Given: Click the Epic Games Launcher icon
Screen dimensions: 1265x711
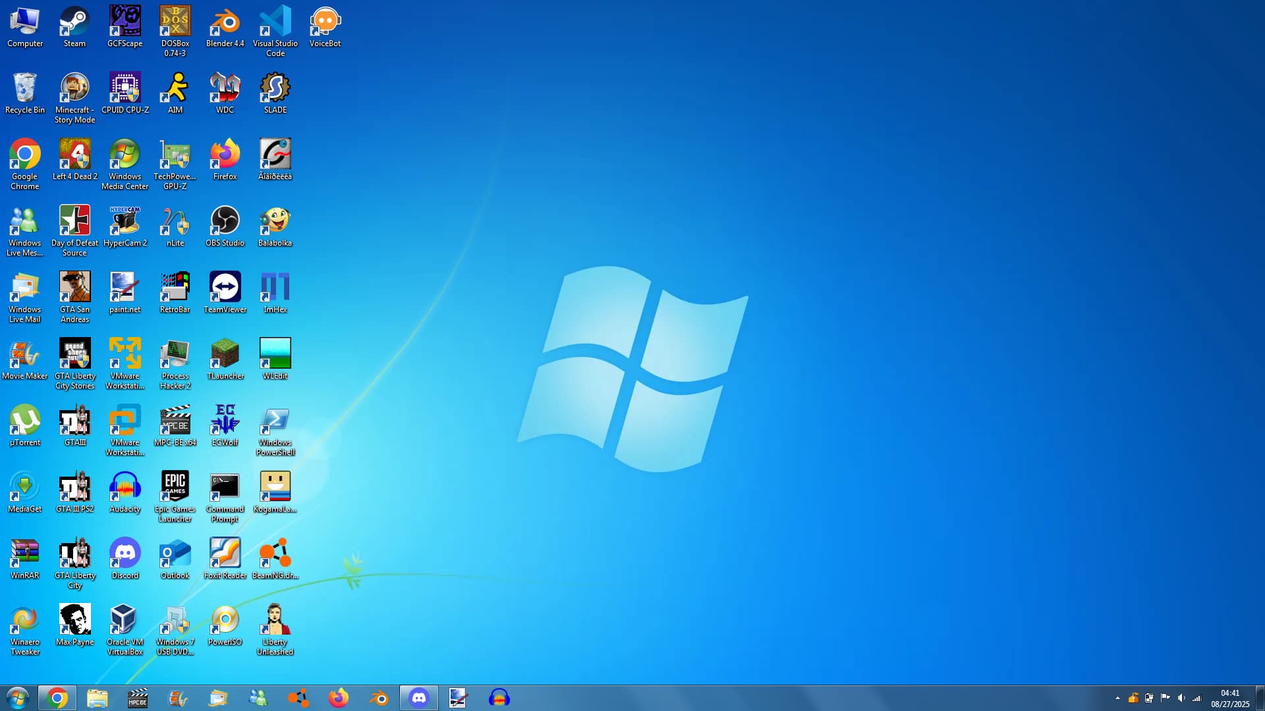Looking at the screenshot, I should coord(175,488).
